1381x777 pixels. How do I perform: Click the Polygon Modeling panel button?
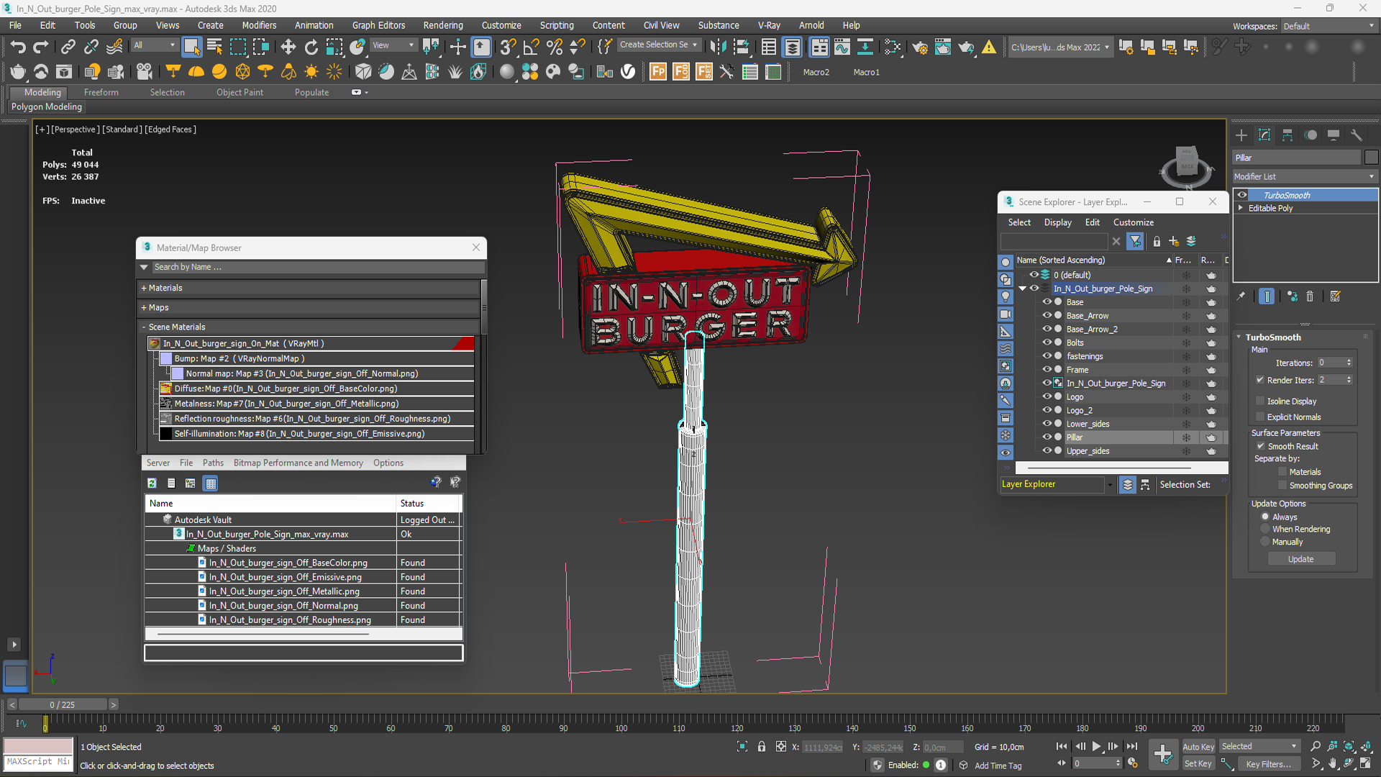coord(47,106)
